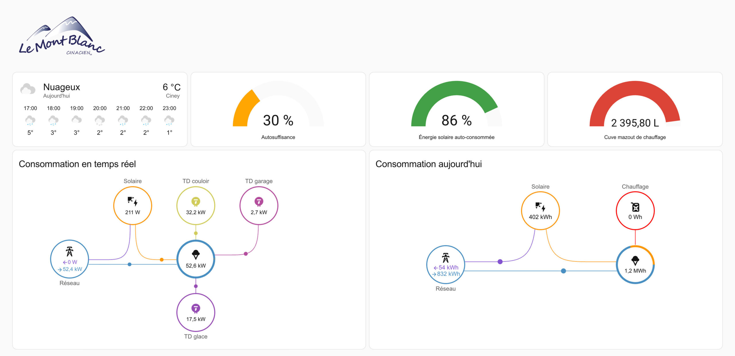Click the TD garage 2,7 kW node
Viewport: 735px width, 356px height.
click(259, 206)
